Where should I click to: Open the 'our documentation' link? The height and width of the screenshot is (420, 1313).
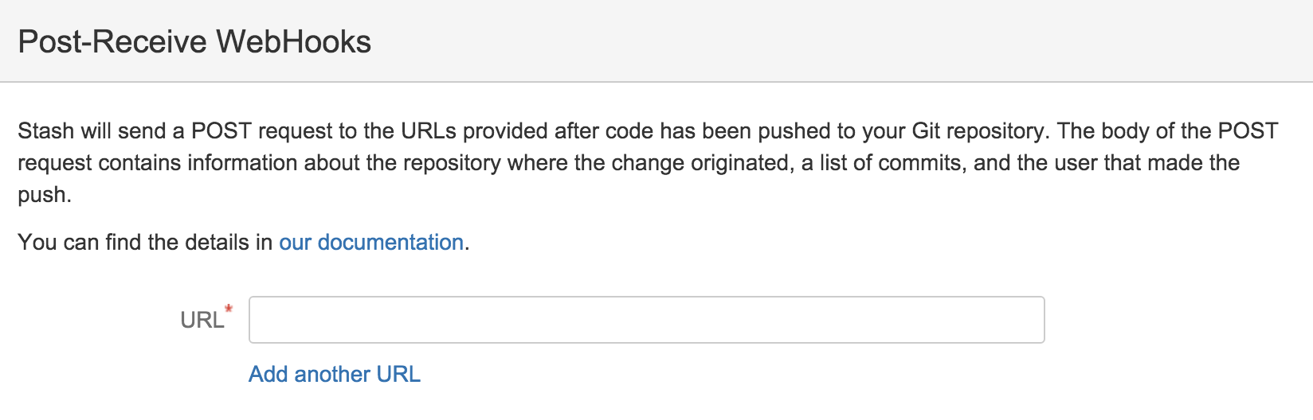(x=371, y=242)
